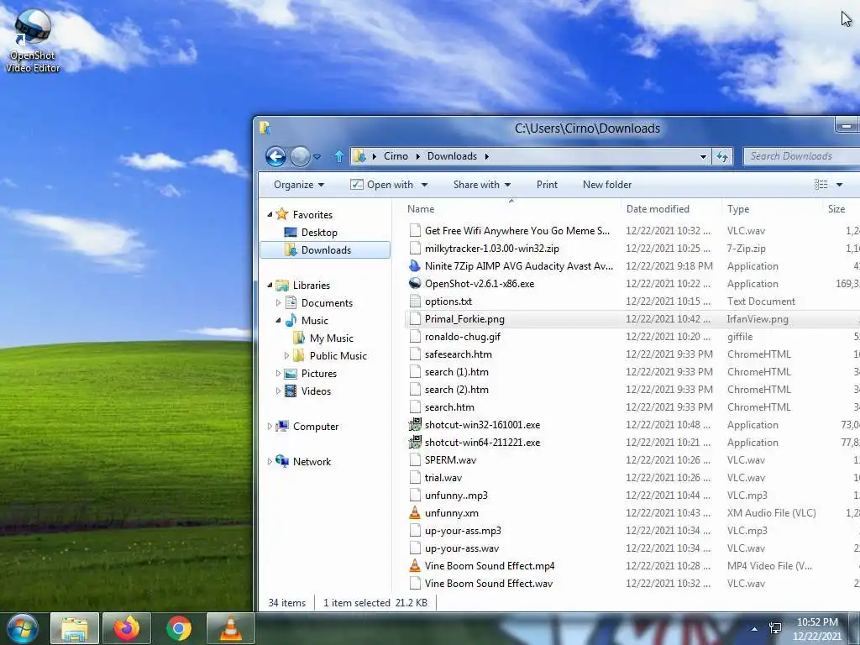860x645 pixels.
Task: Click the Change your view icon
Action: click(x=821, y=185)
